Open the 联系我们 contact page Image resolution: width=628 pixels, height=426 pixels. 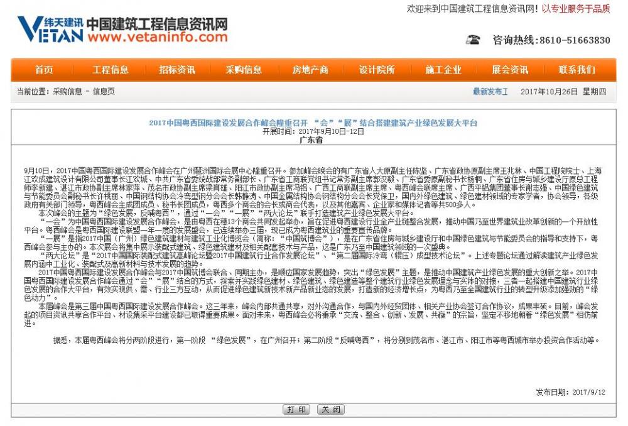tap(577, 70)
